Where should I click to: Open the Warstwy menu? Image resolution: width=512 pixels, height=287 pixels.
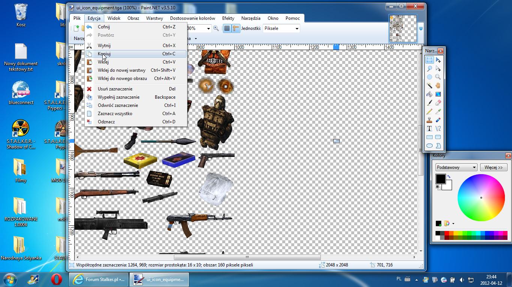coord(154,18)
